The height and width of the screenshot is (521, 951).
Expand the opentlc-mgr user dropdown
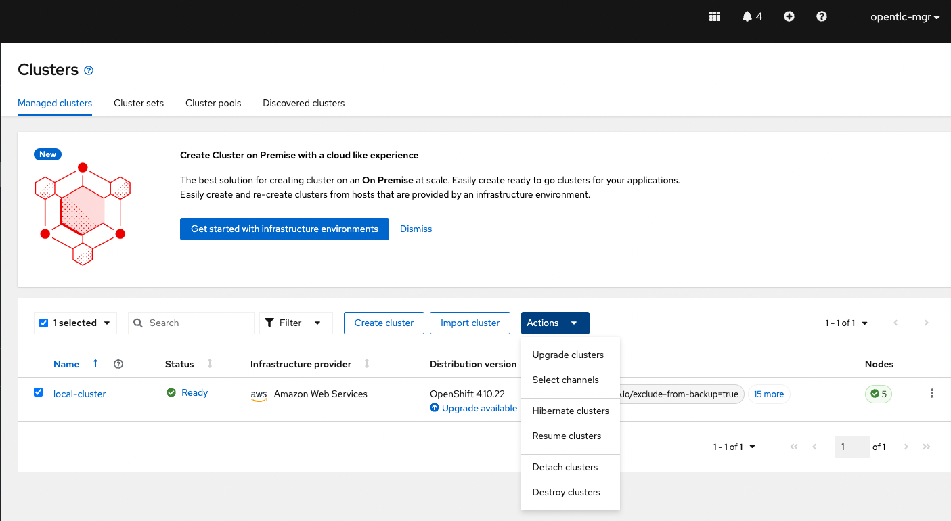pyautogui.click(x=905, y=17)
